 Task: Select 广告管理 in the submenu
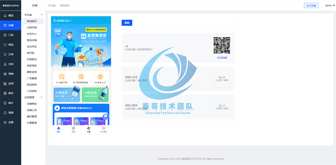tap(32, 78)
